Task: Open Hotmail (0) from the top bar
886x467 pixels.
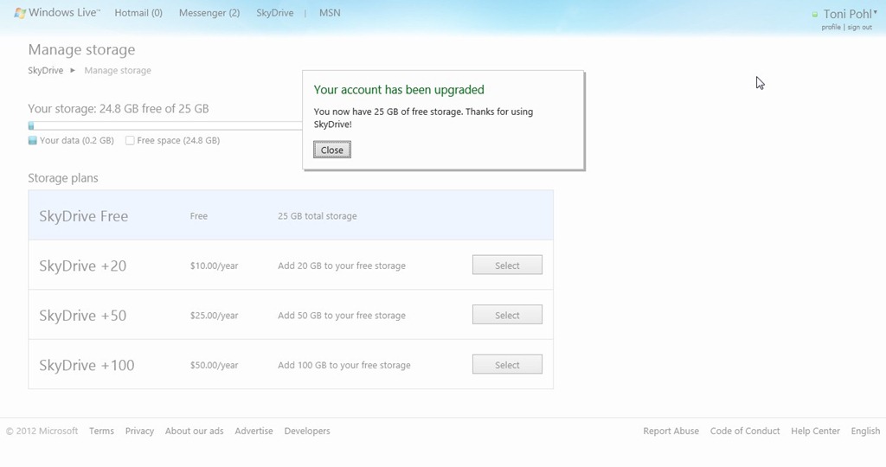Action: (x=138, y=13)
